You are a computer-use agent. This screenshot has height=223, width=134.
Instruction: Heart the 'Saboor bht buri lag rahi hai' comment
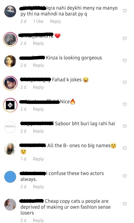(x=125, y=126)
